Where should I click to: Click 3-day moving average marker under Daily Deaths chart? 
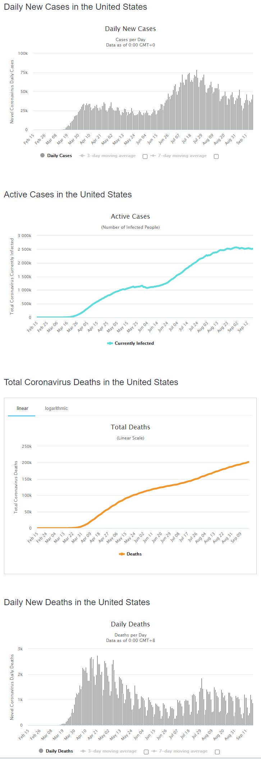click(83, 751)
